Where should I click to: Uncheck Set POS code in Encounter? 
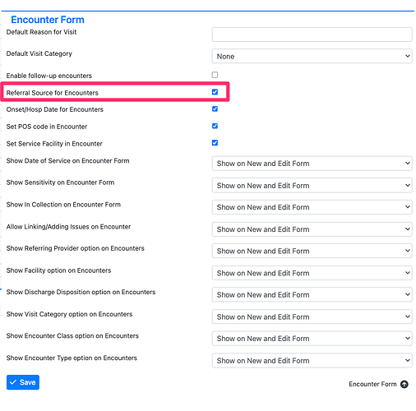pos(215,126)
